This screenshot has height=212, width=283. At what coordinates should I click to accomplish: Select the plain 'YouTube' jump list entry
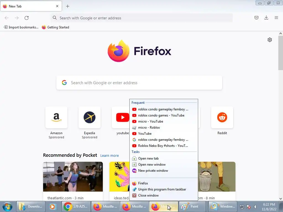click(164, 134)
